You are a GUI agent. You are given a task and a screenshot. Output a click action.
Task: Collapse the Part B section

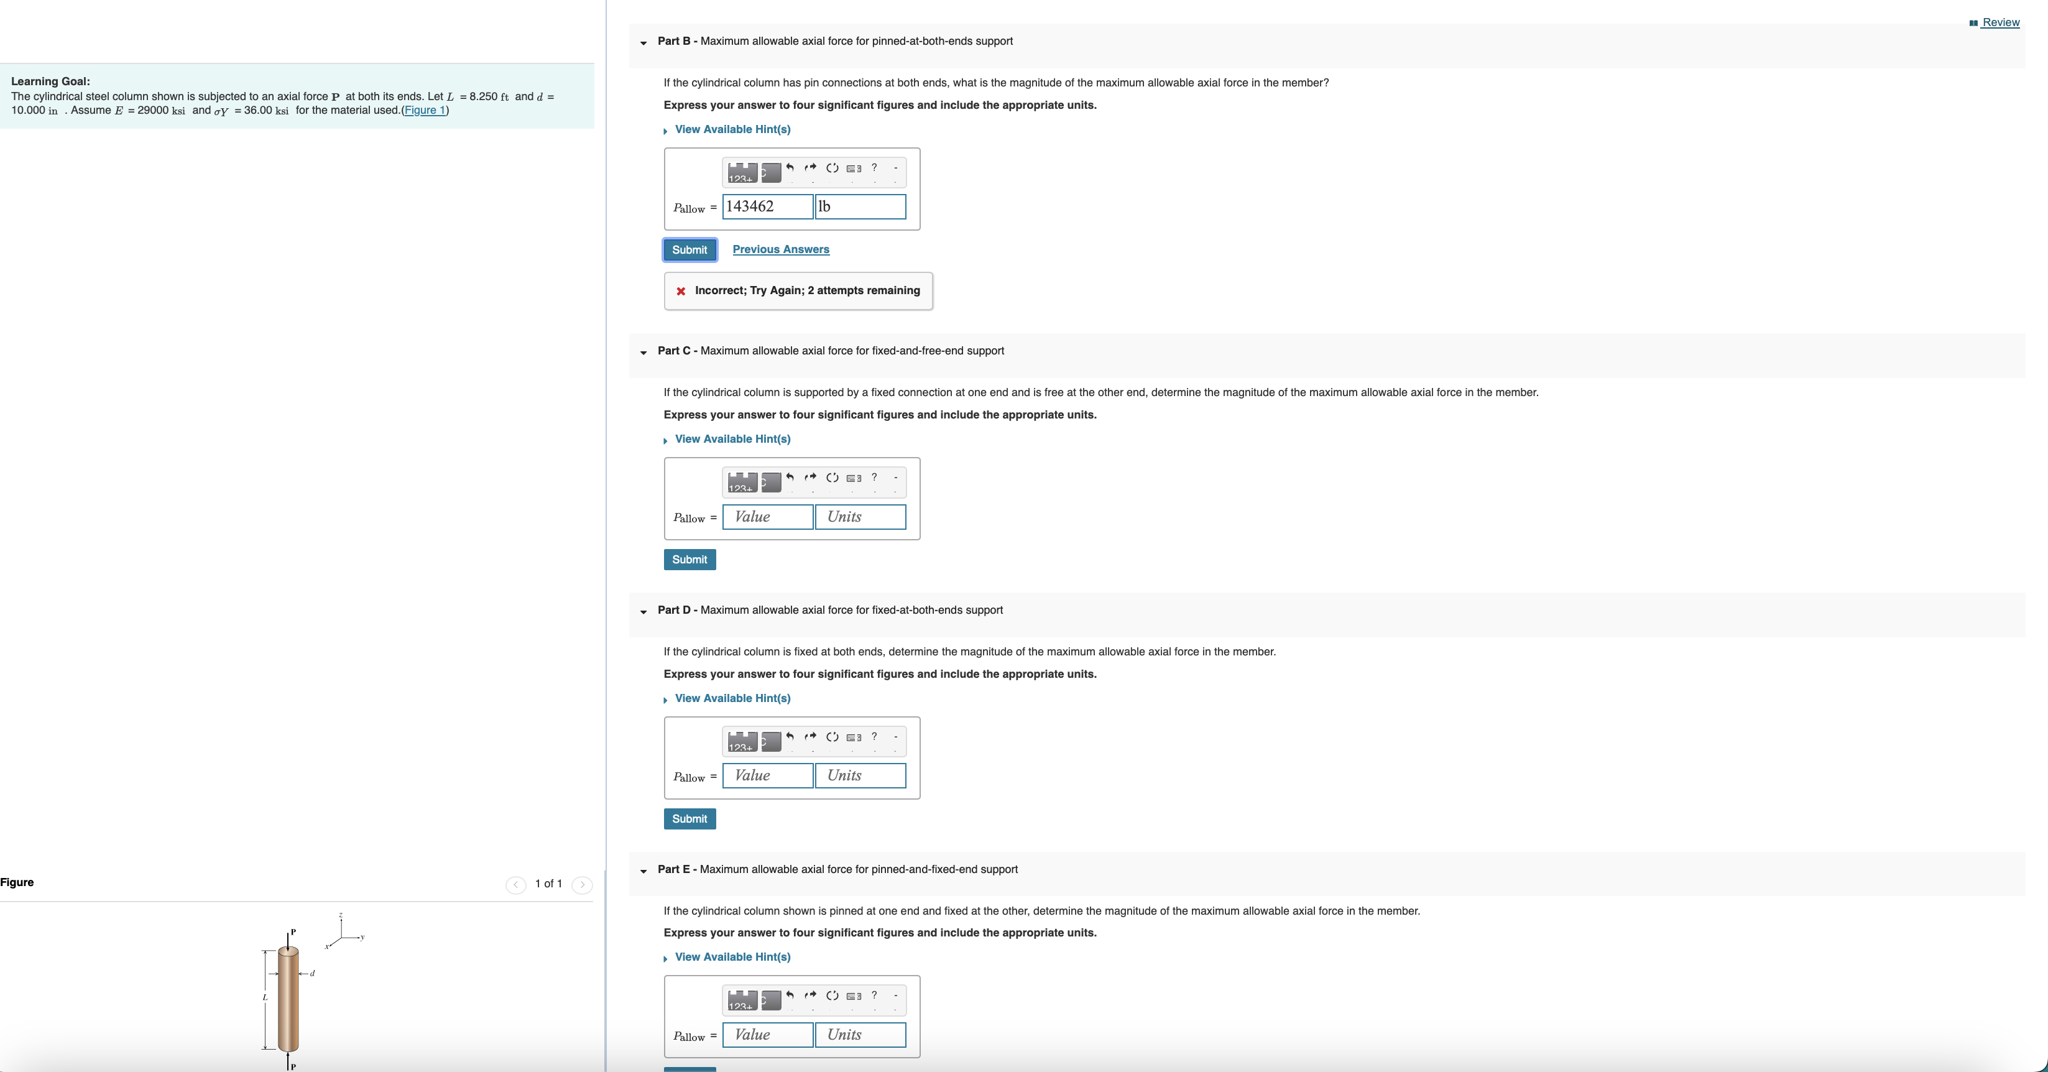pos(643,42)
